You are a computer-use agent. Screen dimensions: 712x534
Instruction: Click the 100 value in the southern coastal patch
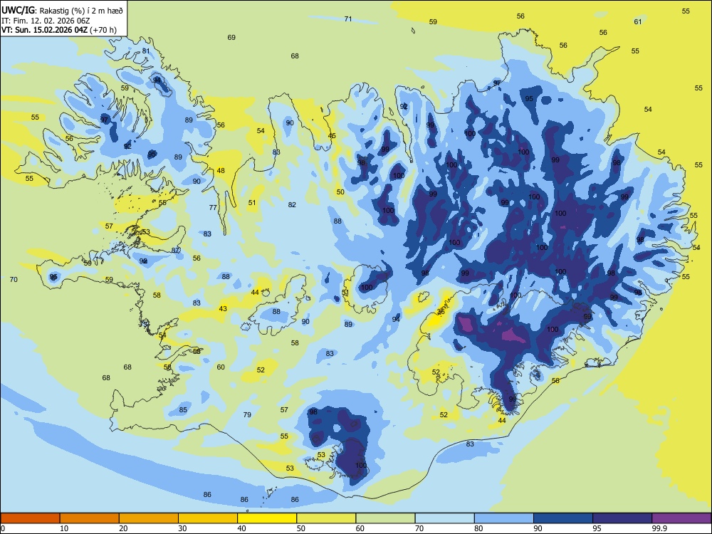tap(361, 466)
